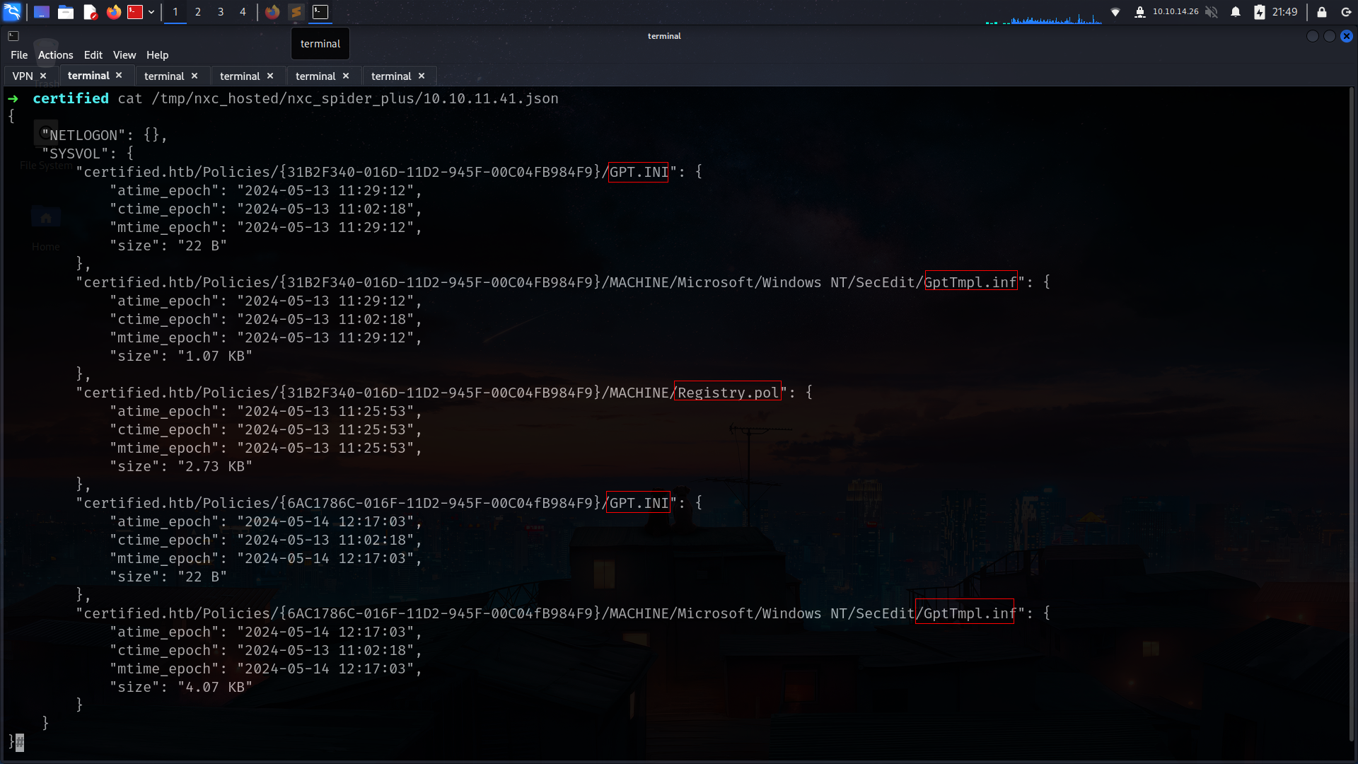Select the Sublime Text taskbar icon
This screenshot has width=1358, height=764.
click(x=296, y=12)
